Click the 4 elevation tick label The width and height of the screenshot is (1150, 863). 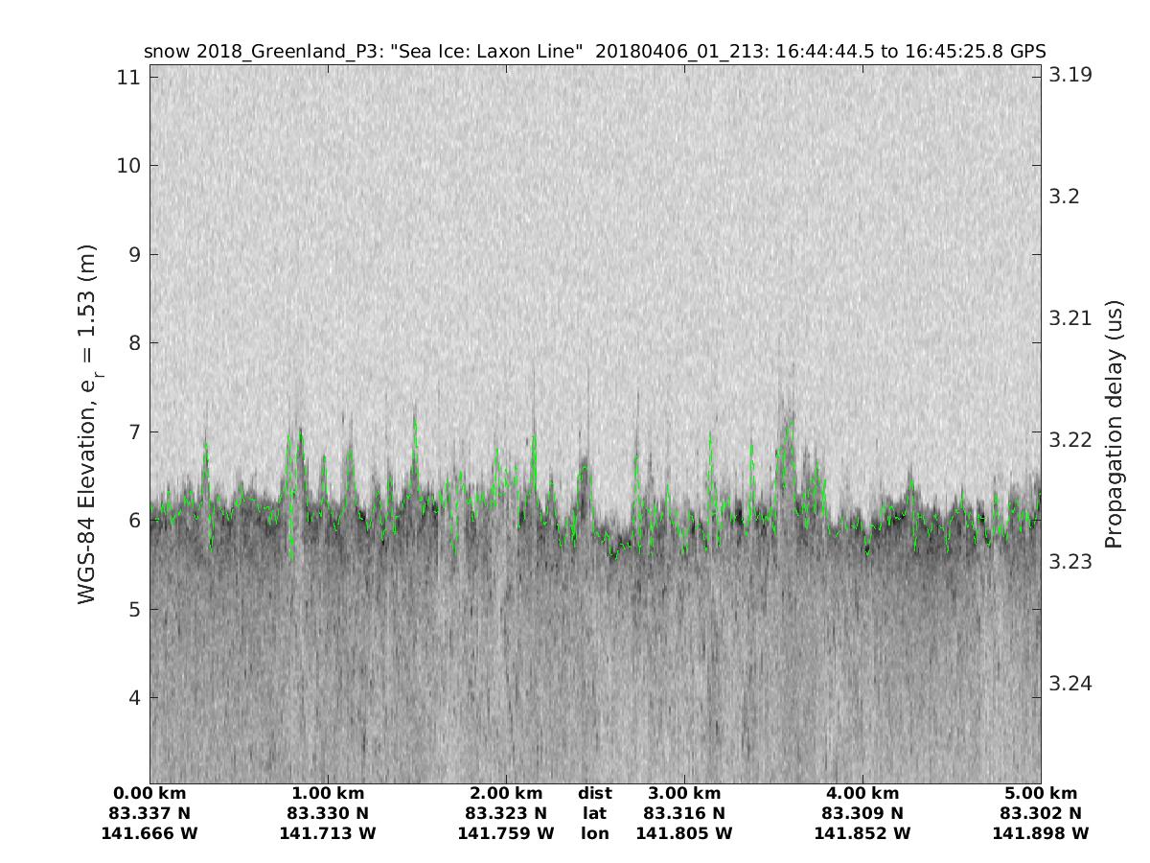click(x=135, y=697)
